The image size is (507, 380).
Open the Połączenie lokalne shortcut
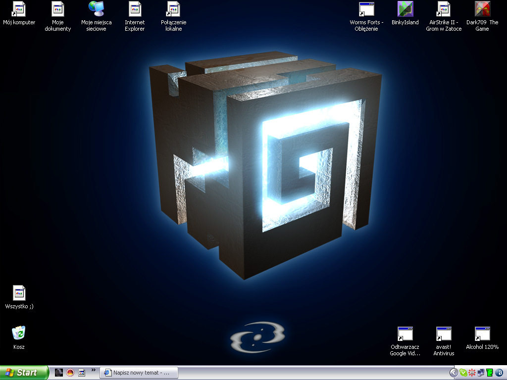(x=173, y=12)
